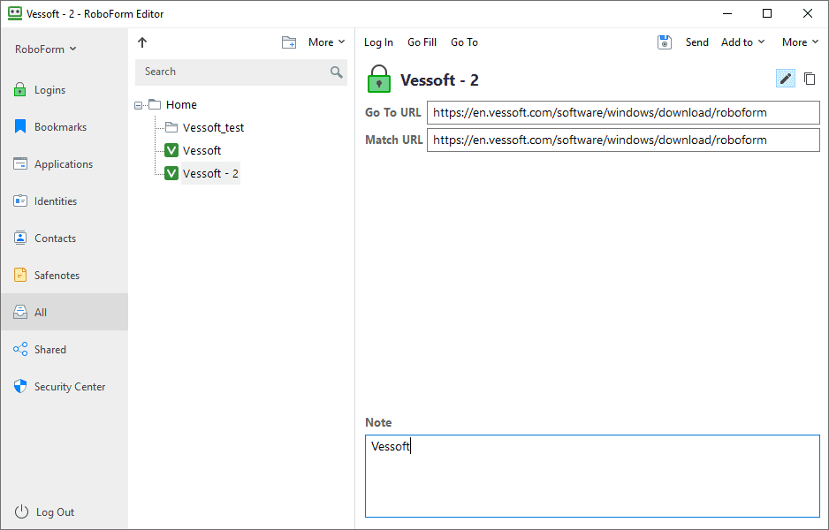Image resolution: width=829 pixels, height=530 pixels.
Task: Open the Applications category
Action: tap(64, 163)
